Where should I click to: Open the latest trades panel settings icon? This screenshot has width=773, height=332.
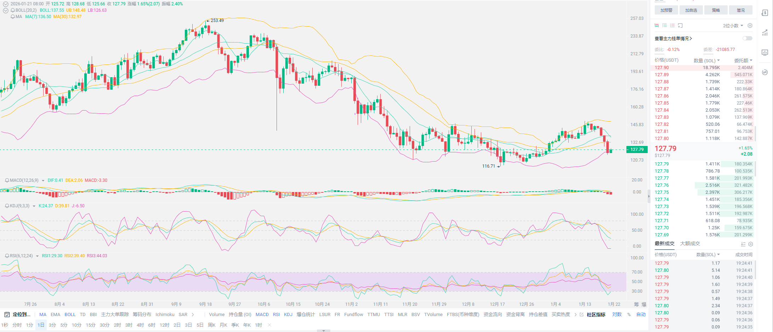[x=751, y=244]
